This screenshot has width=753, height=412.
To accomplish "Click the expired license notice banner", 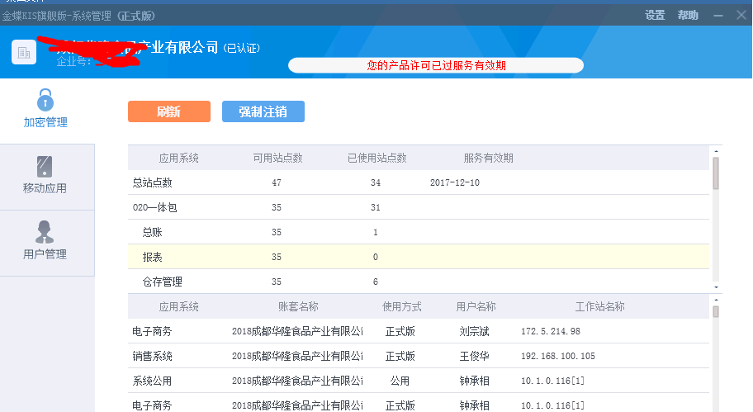I will point(436,65).
